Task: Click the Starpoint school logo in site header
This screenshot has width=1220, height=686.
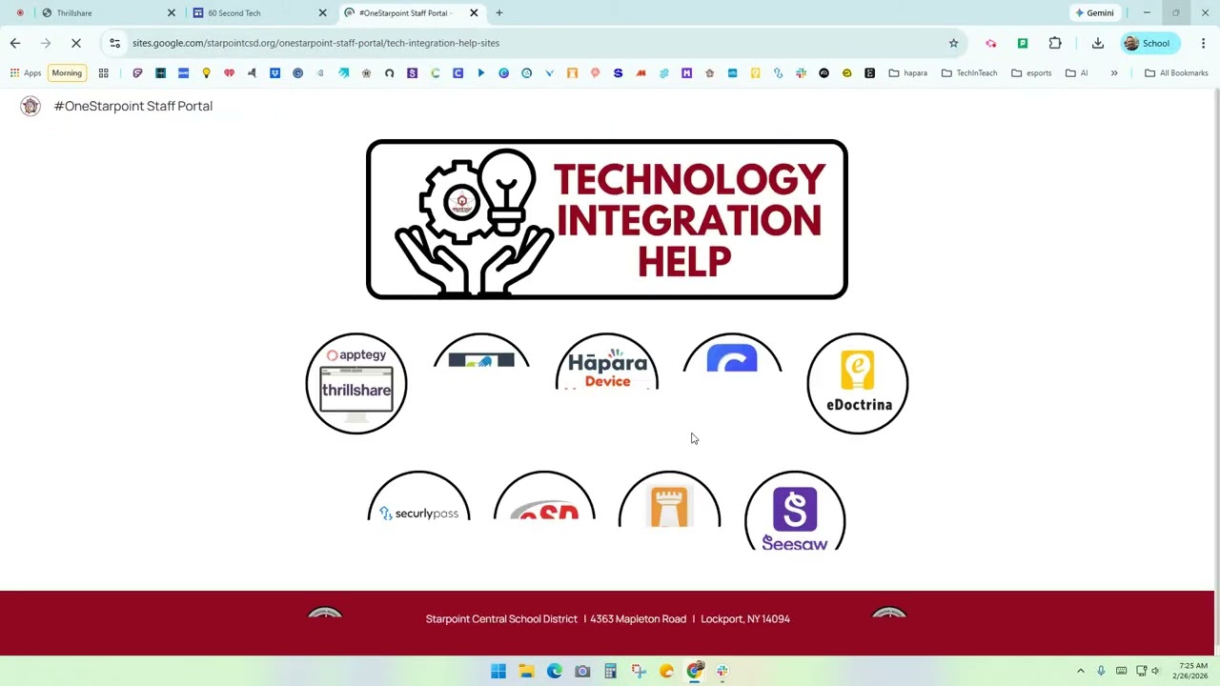Action: pyautogui.click(x=30, y=106)
